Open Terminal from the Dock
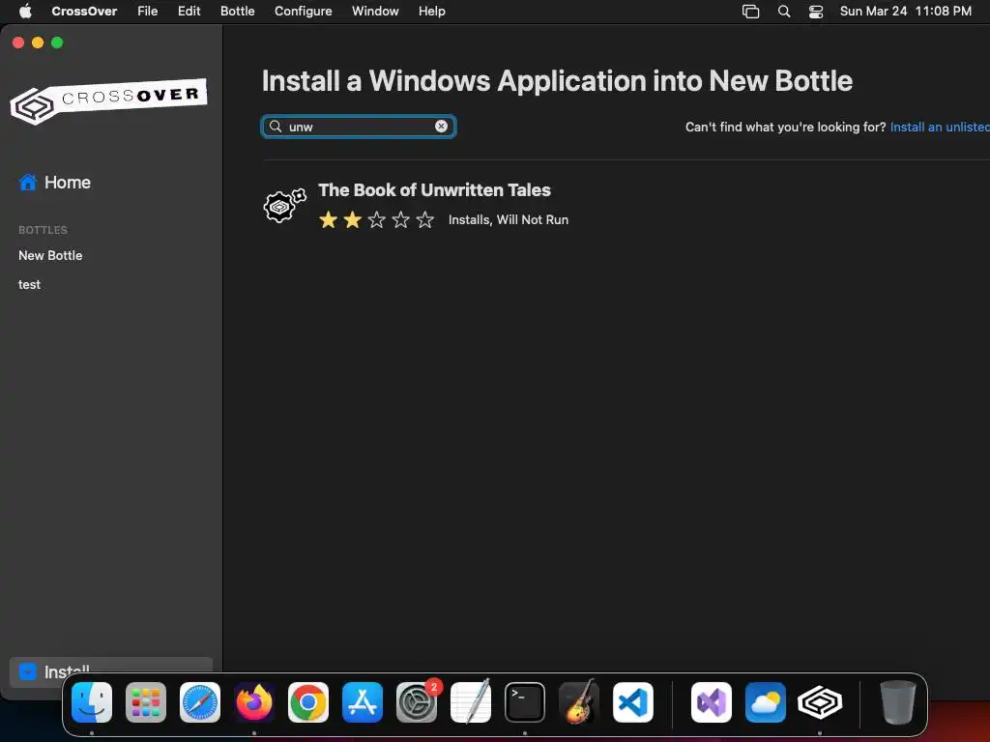990x742 pixels. tap(525, 702)
